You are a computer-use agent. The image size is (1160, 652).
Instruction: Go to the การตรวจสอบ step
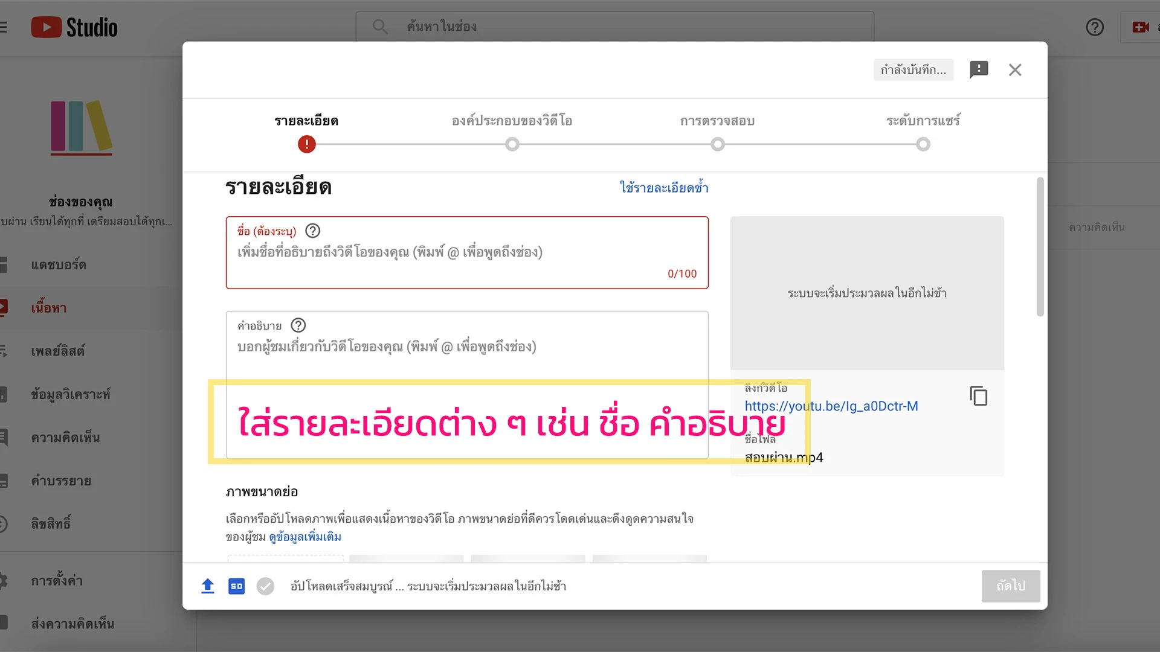click(x=717, y=121)
